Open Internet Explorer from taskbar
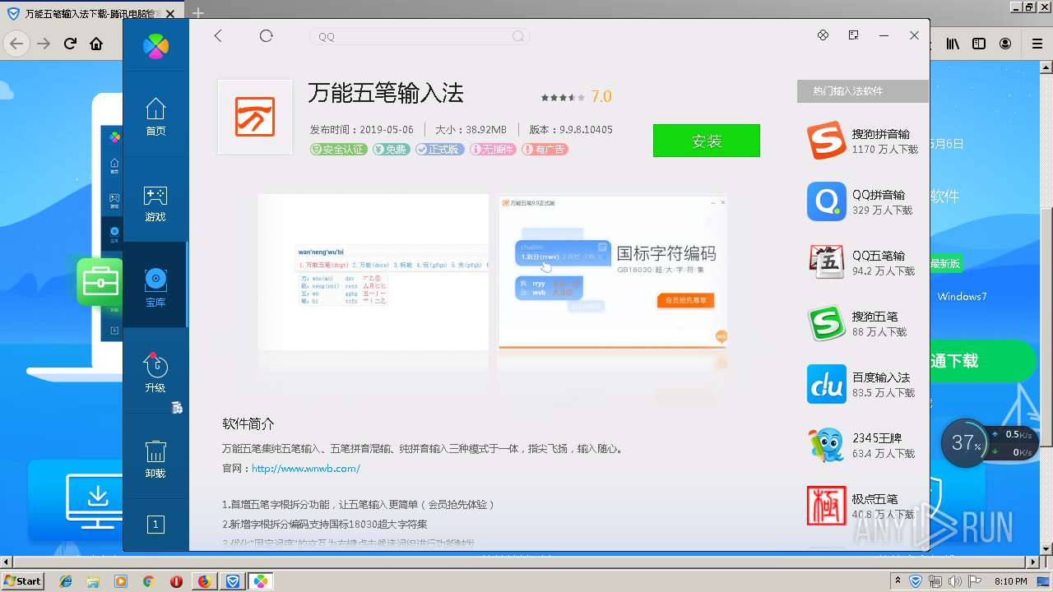1053x592 pixels. (x=66, y=581)
